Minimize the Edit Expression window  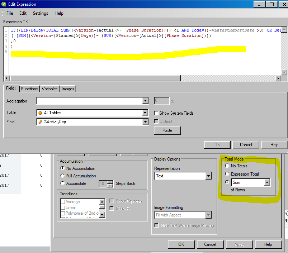(x=259, y=4)
